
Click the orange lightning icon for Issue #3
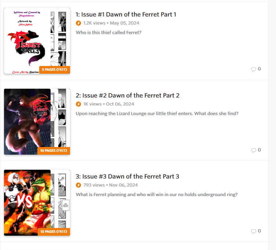(x=78, y=185)
